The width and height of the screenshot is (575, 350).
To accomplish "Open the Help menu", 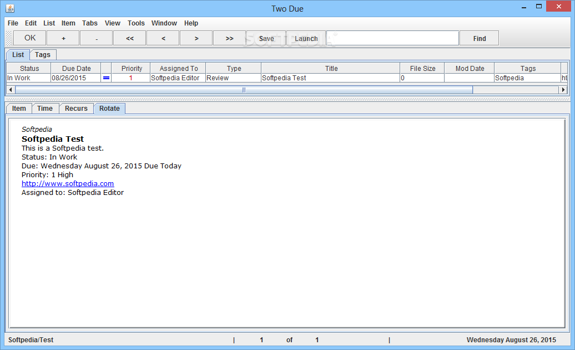I will click(191, 23).
